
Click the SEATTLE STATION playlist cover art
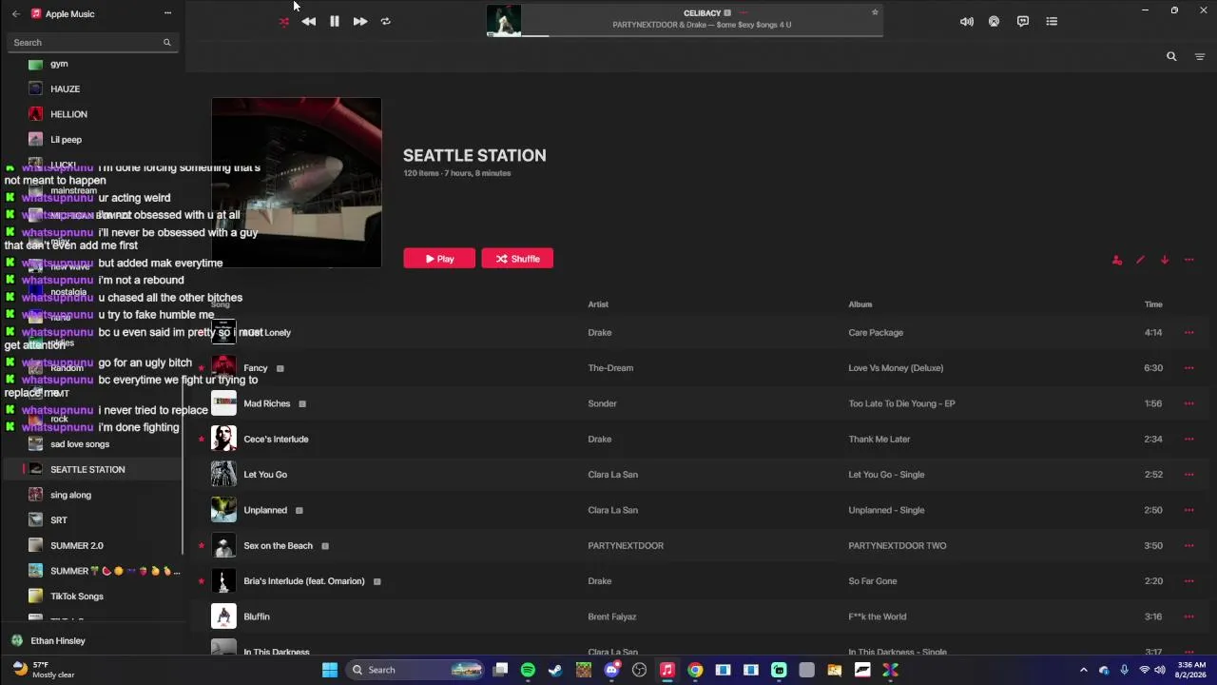click(297, 183)
